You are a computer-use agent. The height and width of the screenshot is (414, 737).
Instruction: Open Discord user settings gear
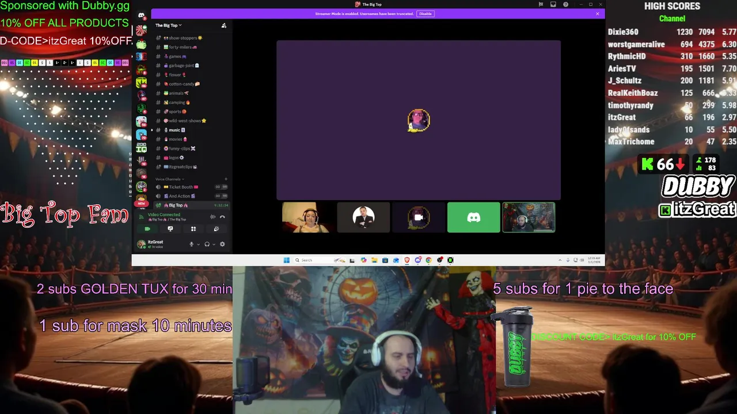[x=222, y=244]
